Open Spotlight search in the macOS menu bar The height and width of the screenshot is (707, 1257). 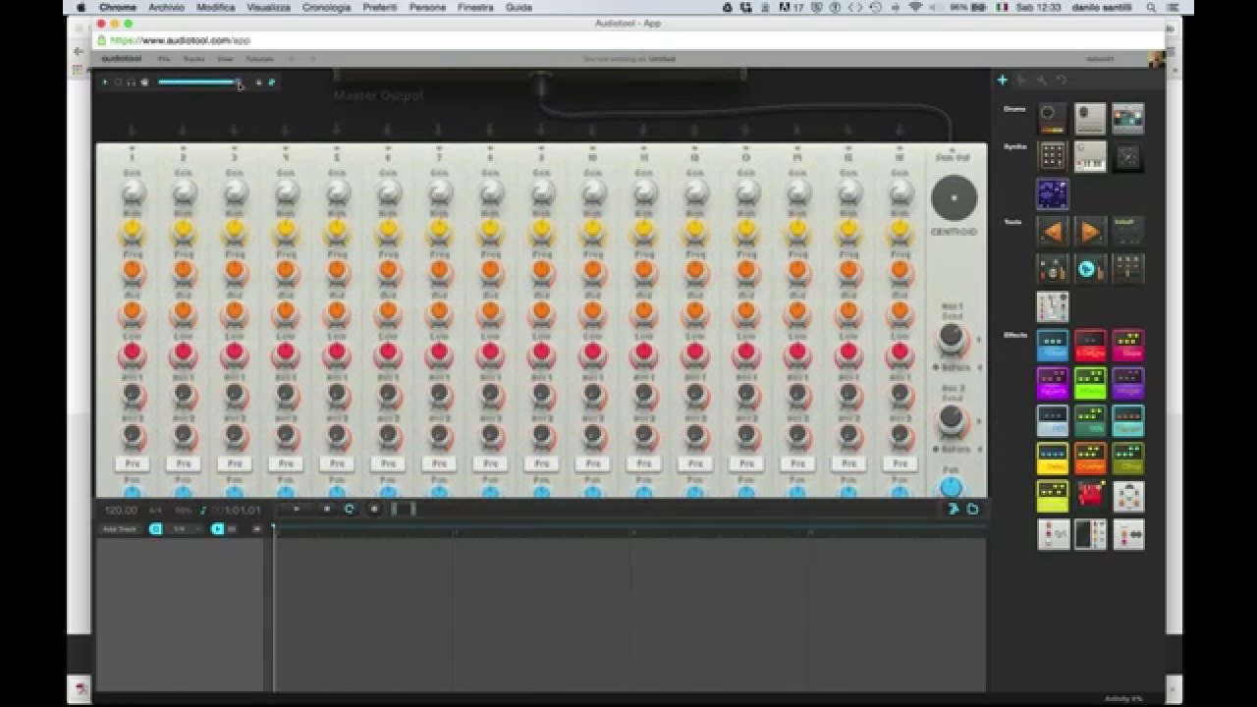tap(1151, 7)
